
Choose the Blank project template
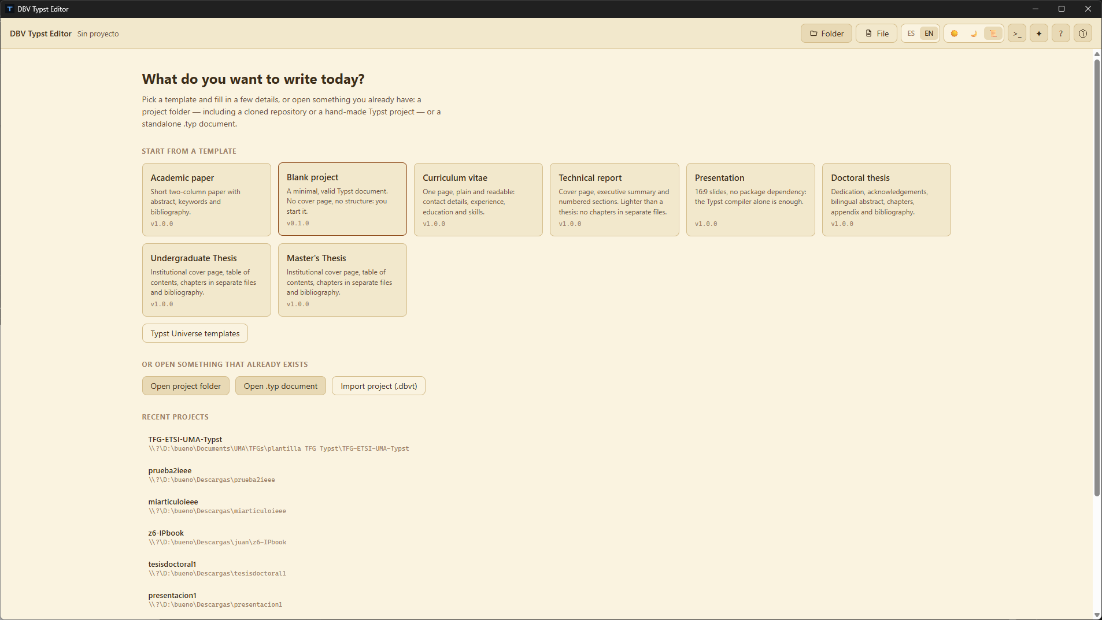tap(342, 199)
